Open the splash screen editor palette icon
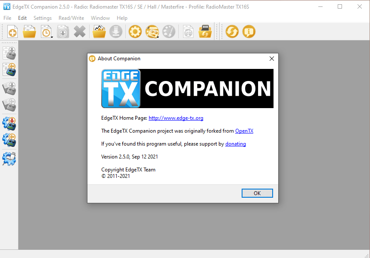The width and height of the screenshot is (370, 258). pos(168,31)
